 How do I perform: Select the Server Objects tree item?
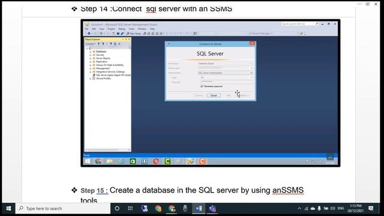[x=103, y=58]
